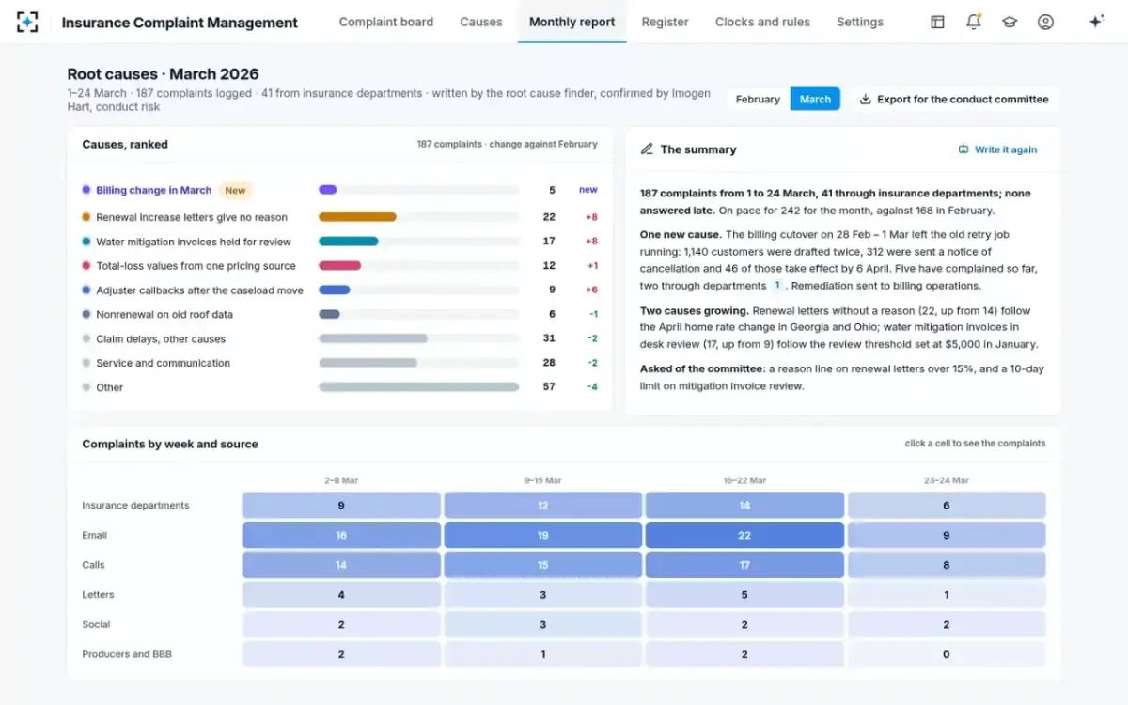Select the Monthly report tab
Viewport: 1128px width, 705px height.
(x=572, y=22)
